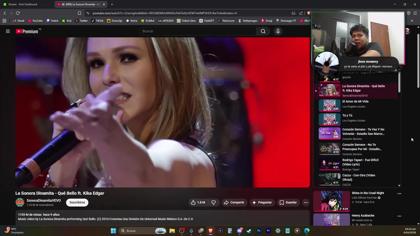Open SonoraDinamitaVEVO channel name link
This screenshot has height=236, width=420.
pos(44,201)
